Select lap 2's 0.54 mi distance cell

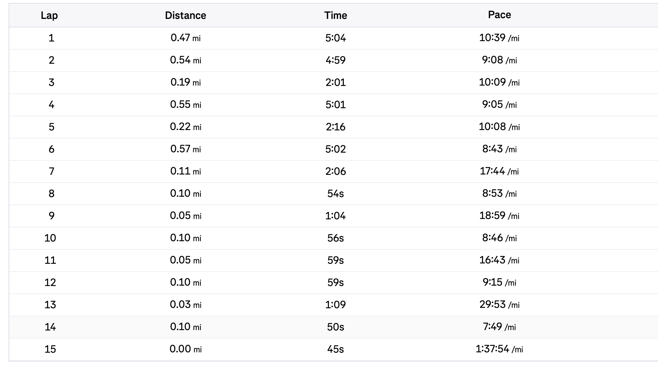pos(185,60)
